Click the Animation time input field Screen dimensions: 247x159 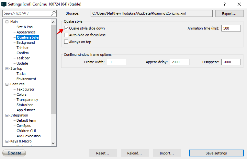click(x=231, y=28)
